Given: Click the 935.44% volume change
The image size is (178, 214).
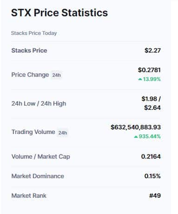Looking at the screenshot, I should [150, 136].
